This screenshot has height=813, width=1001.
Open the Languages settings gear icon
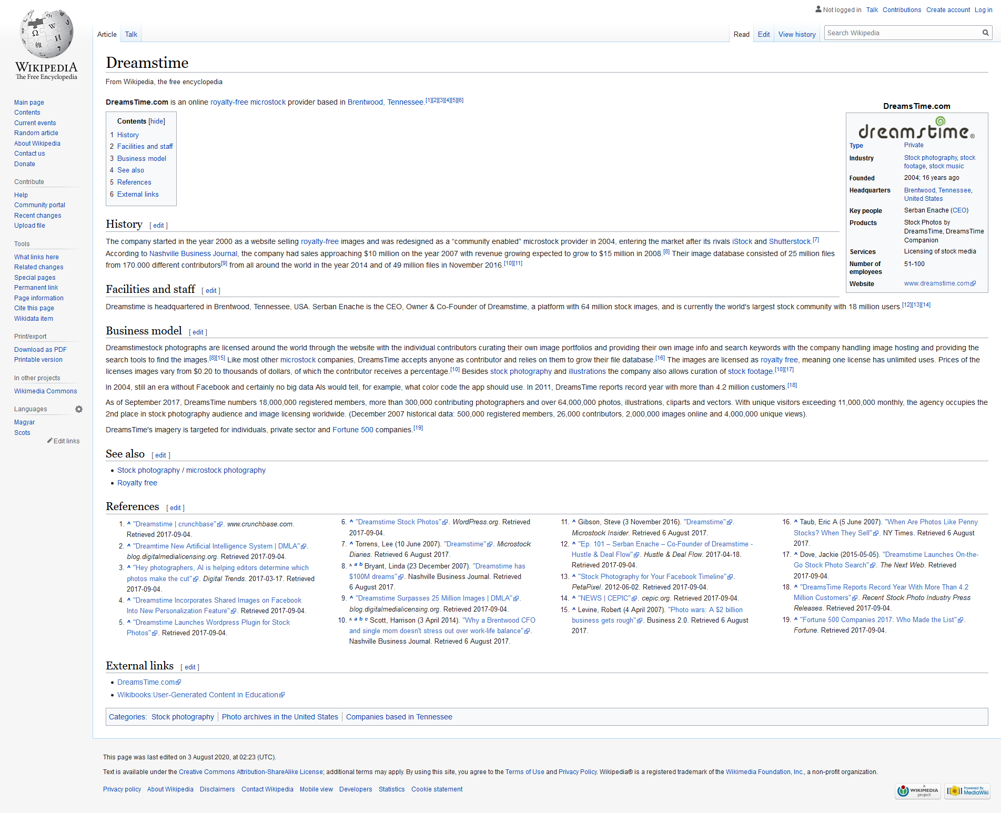(x=79, y=409)
